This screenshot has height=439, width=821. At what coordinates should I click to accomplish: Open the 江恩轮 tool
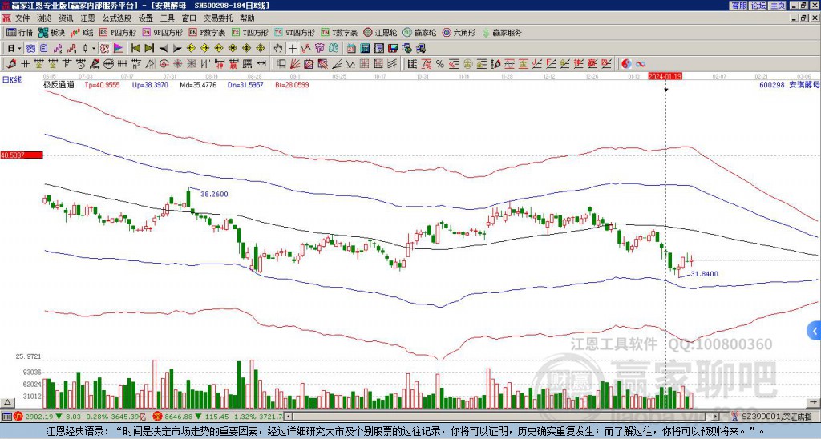380,32
